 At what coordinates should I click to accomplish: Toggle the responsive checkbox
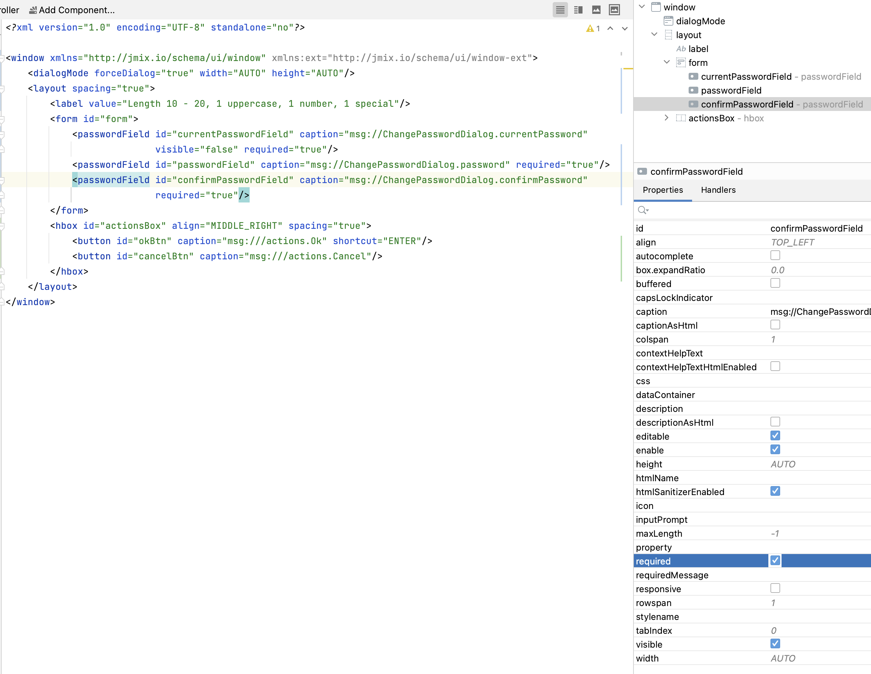tap(775, 588)
